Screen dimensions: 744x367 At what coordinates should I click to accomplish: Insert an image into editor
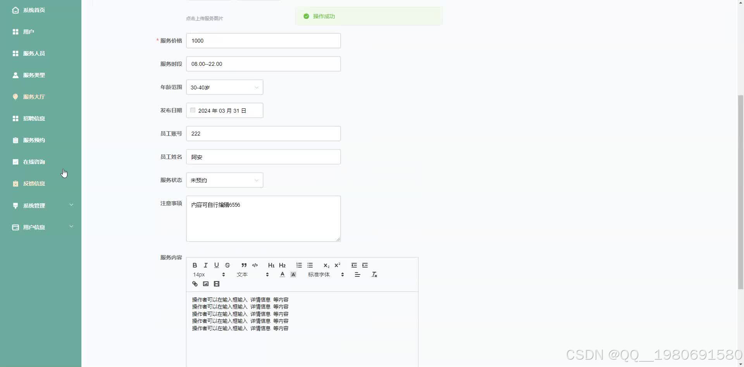[x=206, y=284]
